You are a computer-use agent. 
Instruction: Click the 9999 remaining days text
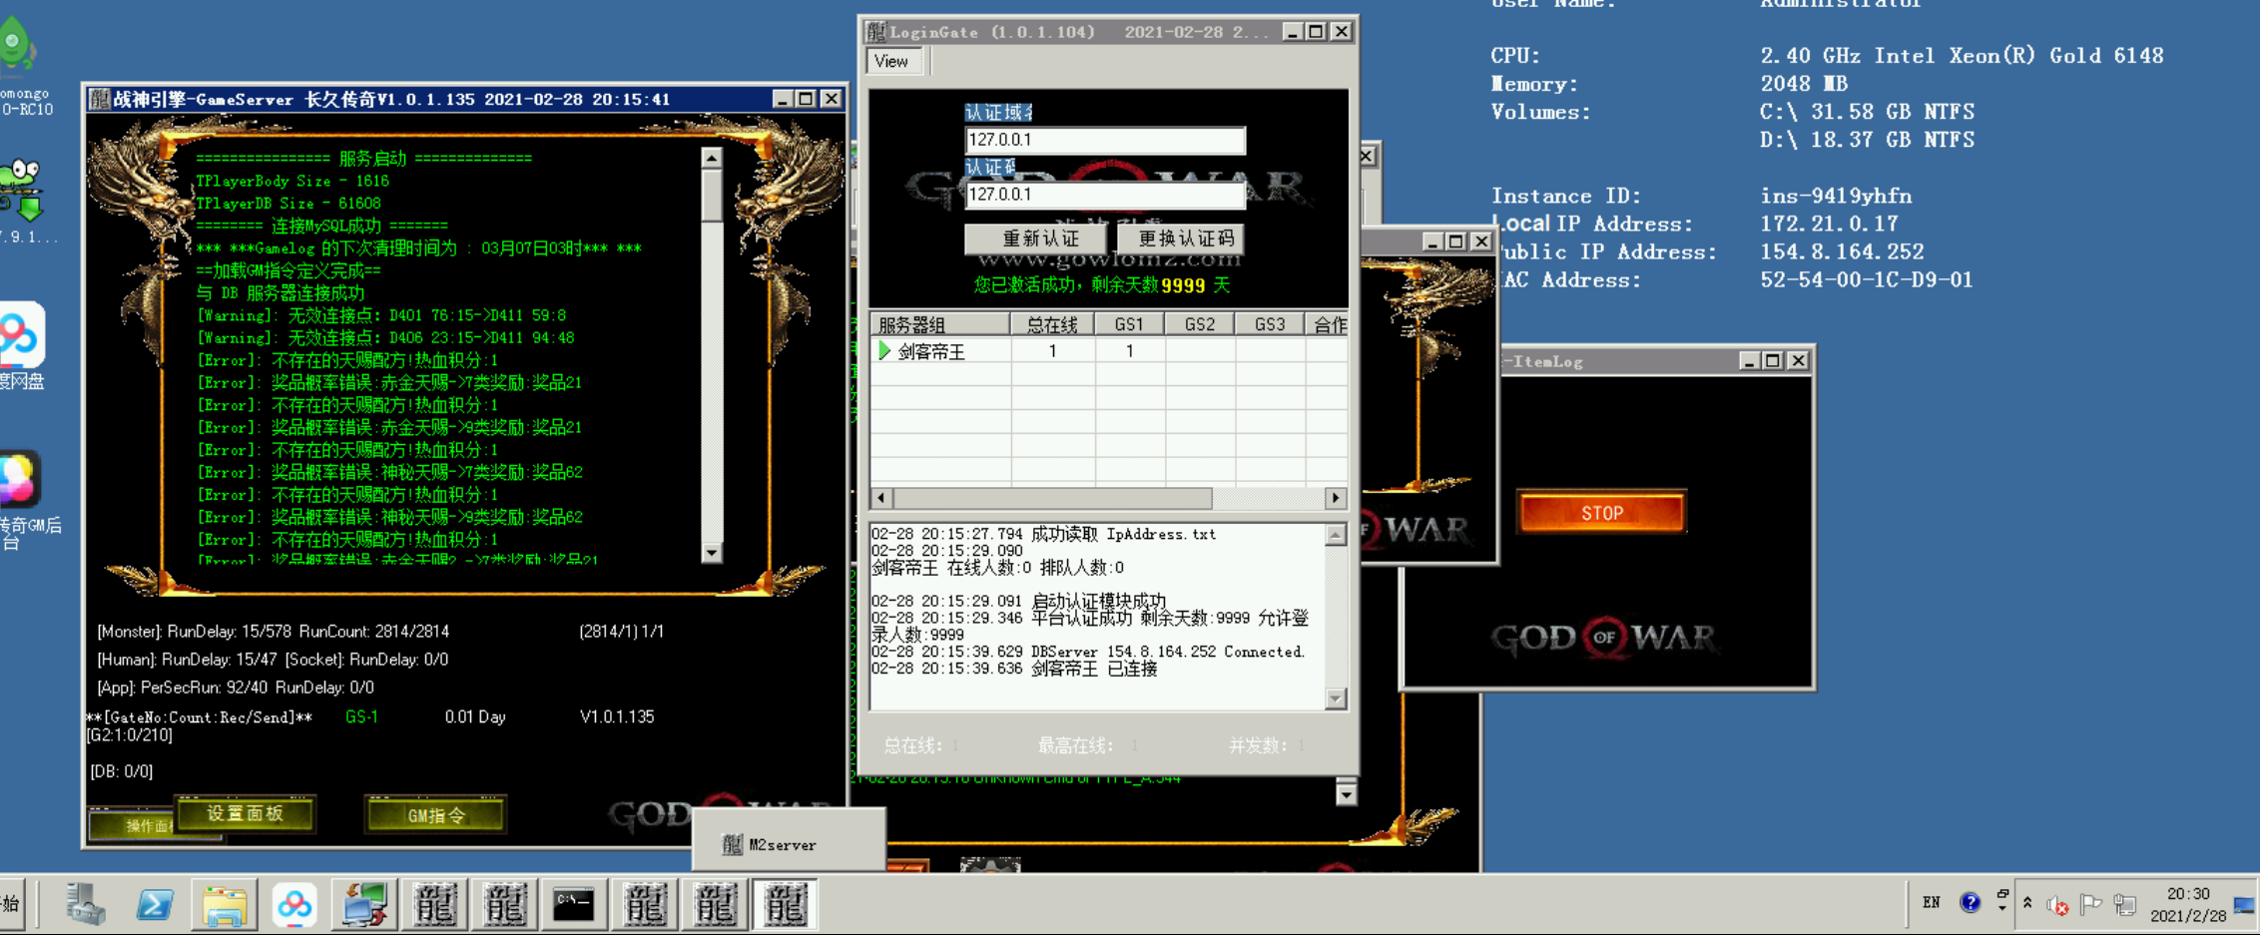pos(1183,286)
